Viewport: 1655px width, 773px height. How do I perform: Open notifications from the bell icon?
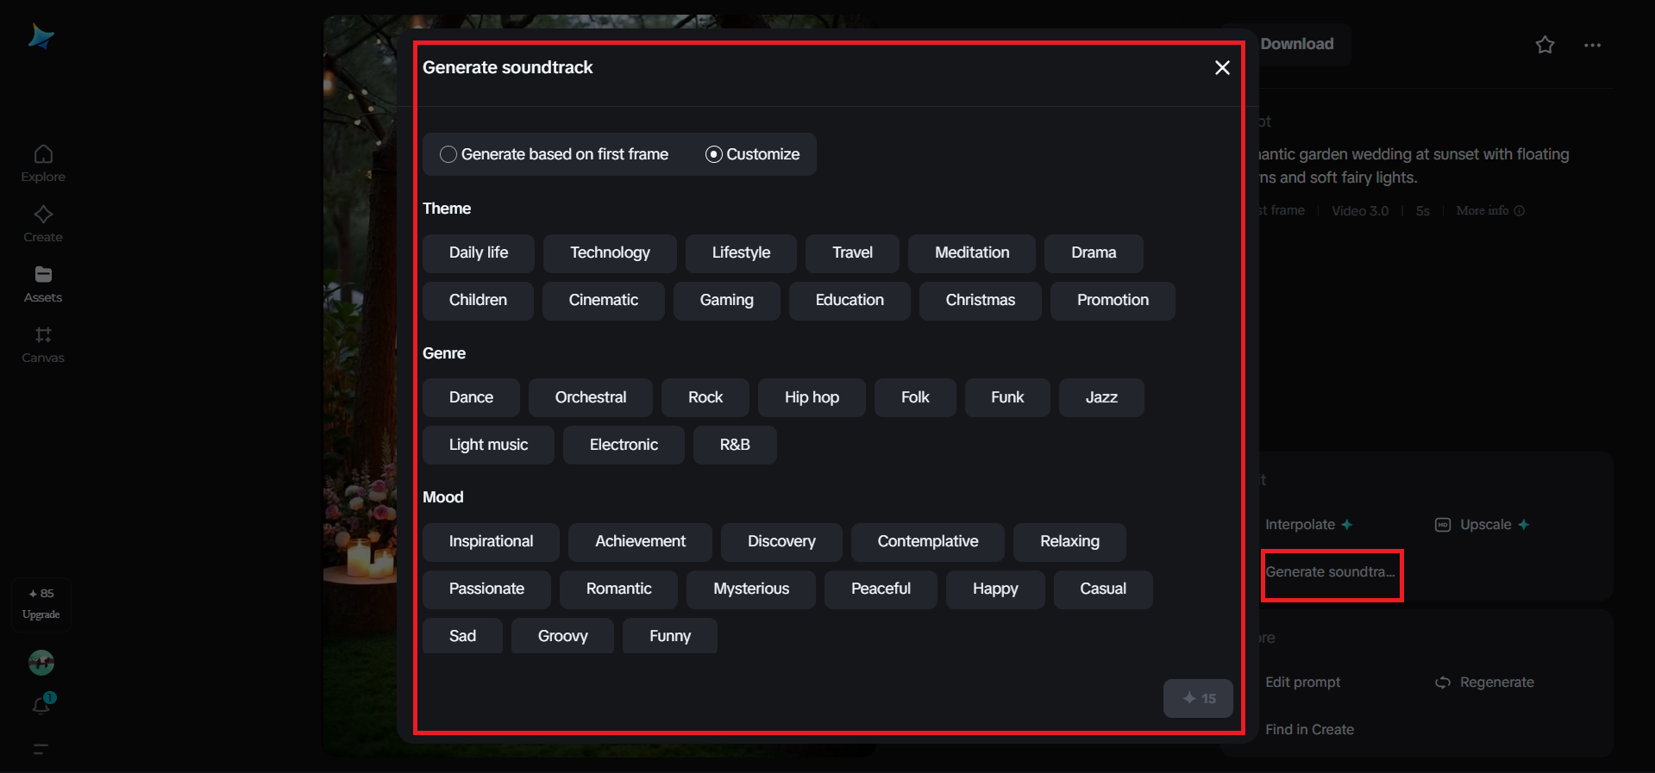point(42,704)
